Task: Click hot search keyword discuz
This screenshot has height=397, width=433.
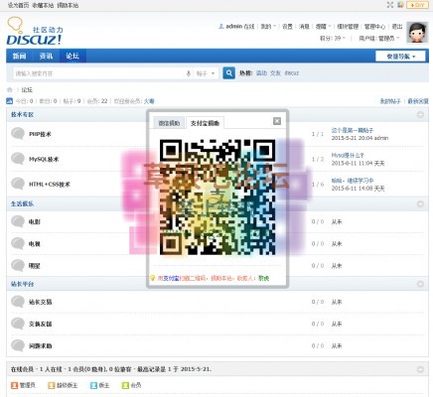Action: 292,73
